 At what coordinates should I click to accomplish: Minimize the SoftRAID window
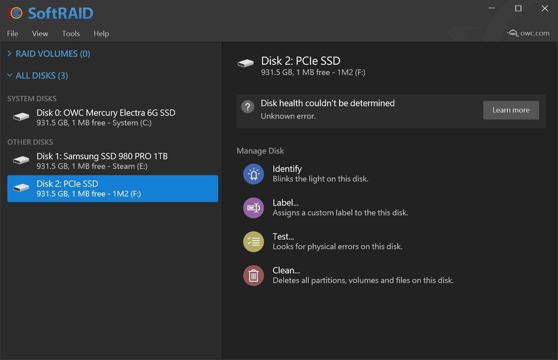tap(492, 8)
